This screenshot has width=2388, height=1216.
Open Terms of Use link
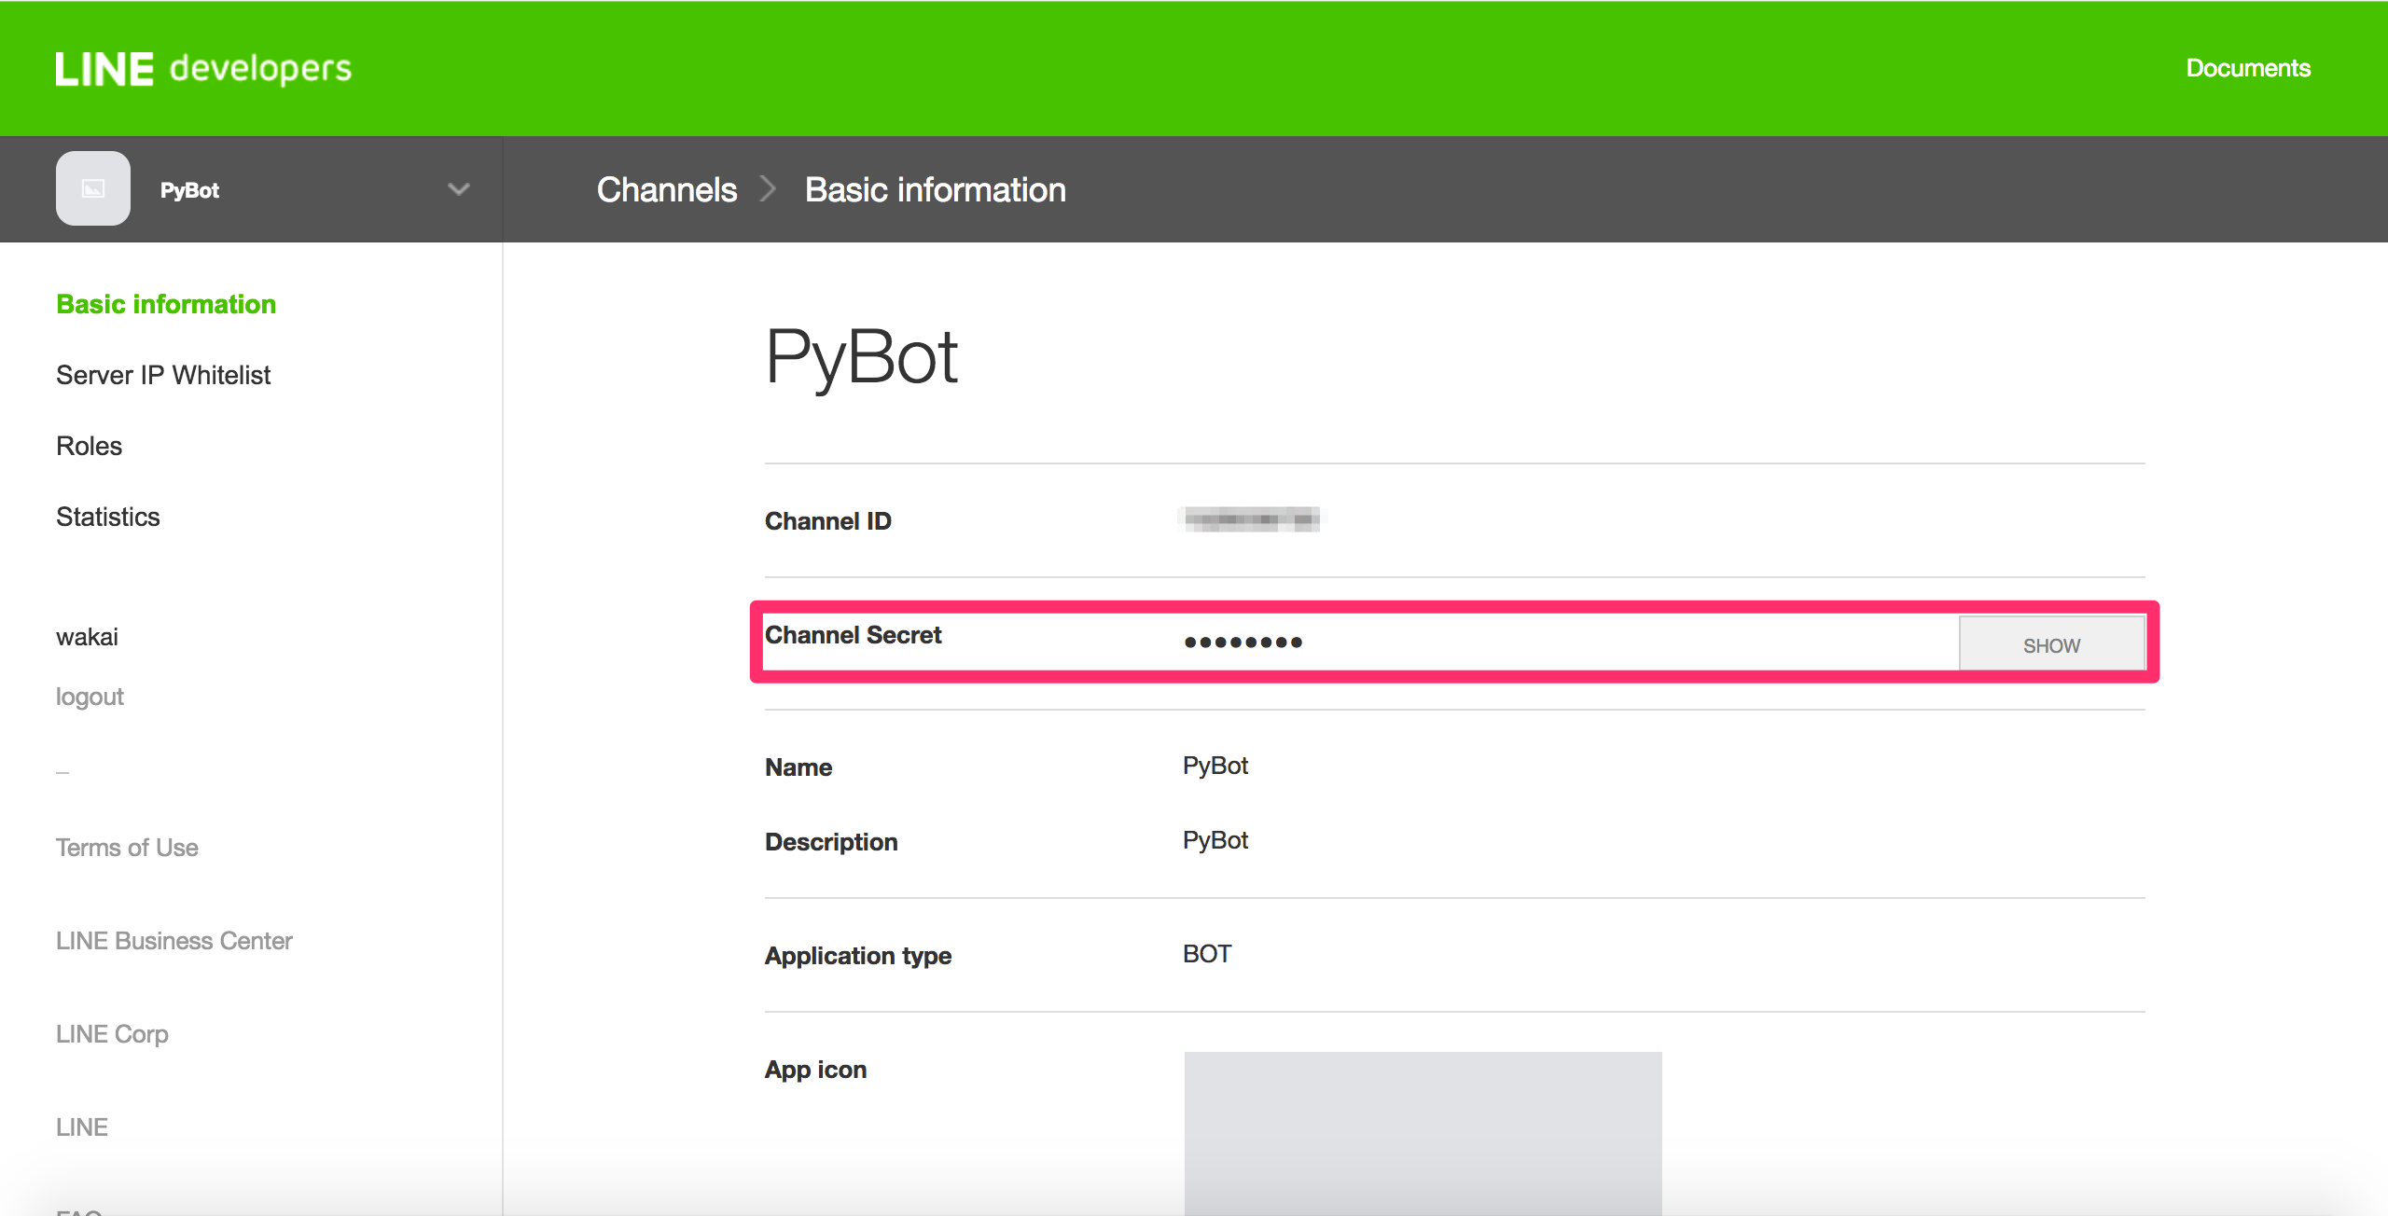(x=127, y=848)
